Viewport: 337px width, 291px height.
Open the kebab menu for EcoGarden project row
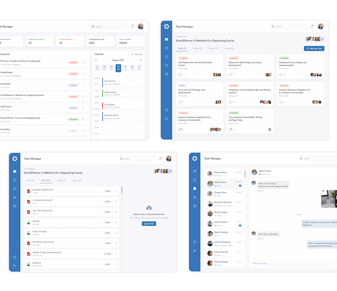point(83,85)
